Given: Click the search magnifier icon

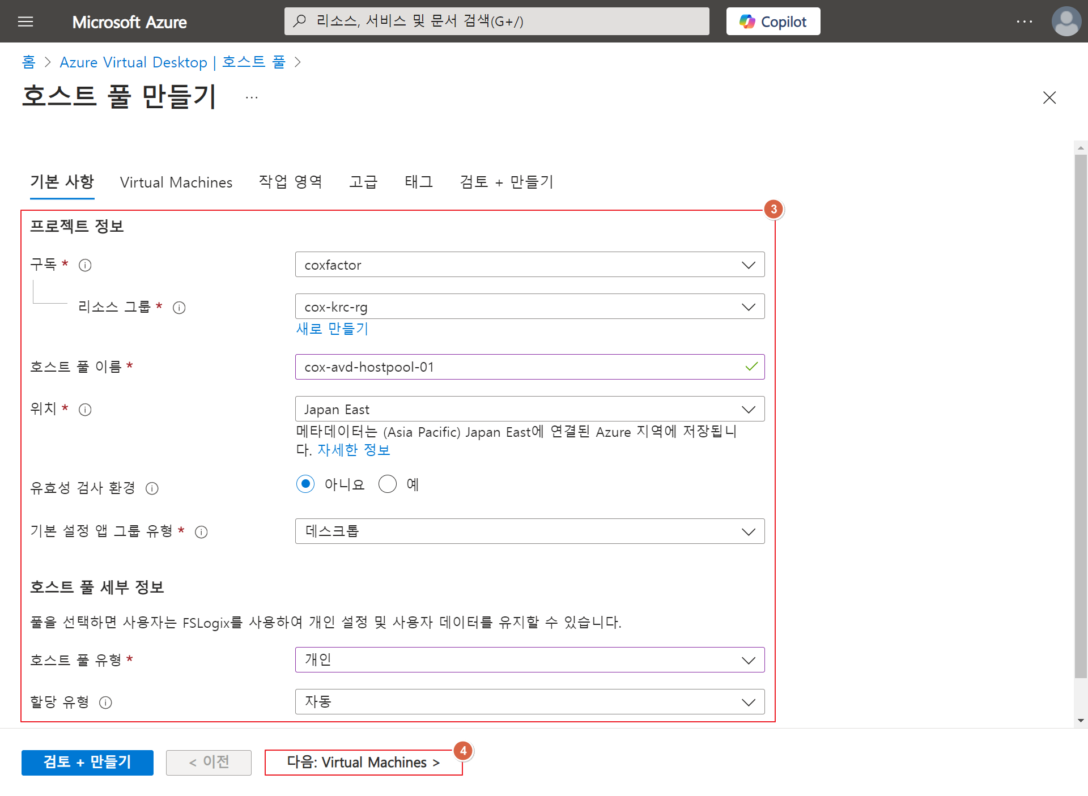Looking at the screenshot, I should (x=300, y=21).
